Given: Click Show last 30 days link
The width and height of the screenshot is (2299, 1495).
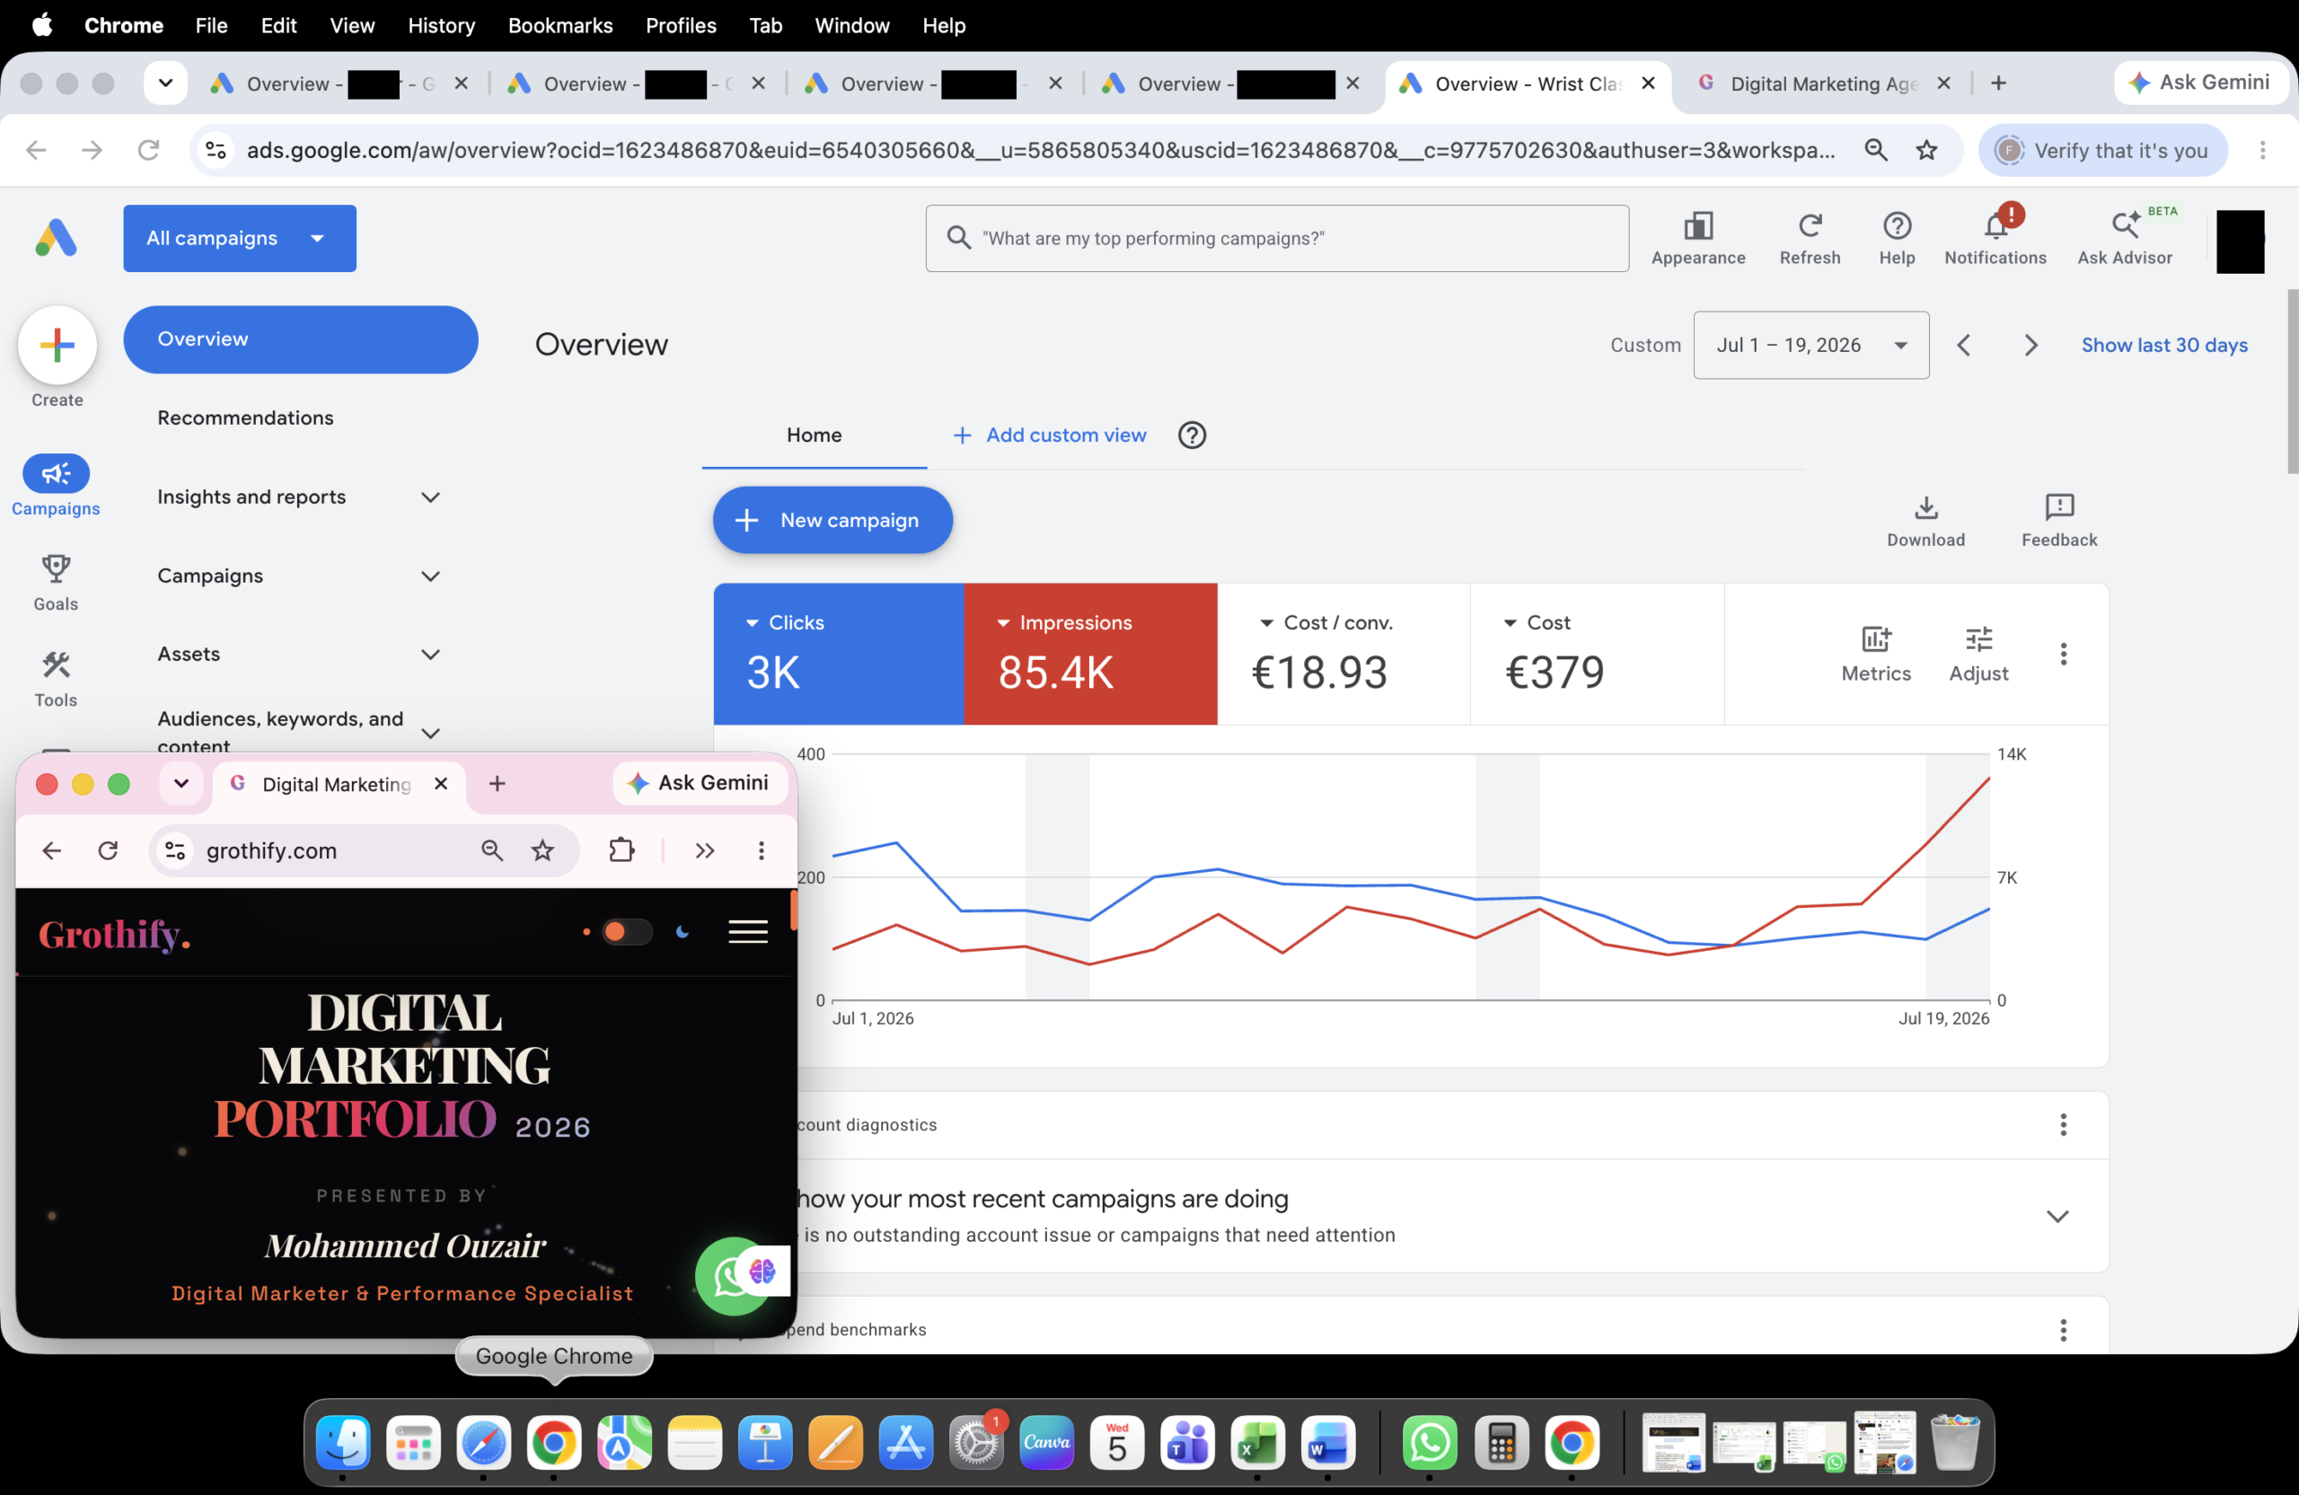Looking at the screenshot, I should point(2163,346).
